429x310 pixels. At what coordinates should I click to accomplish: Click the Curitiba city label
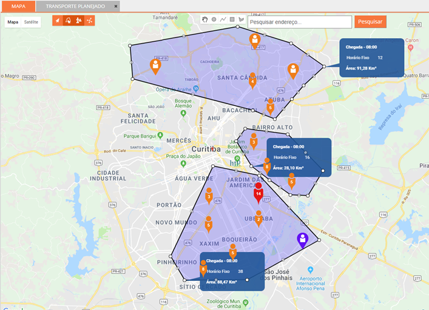(x=206, y=149)
